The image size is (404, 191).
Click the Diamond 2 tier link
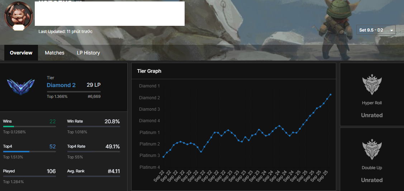point(61,85)
